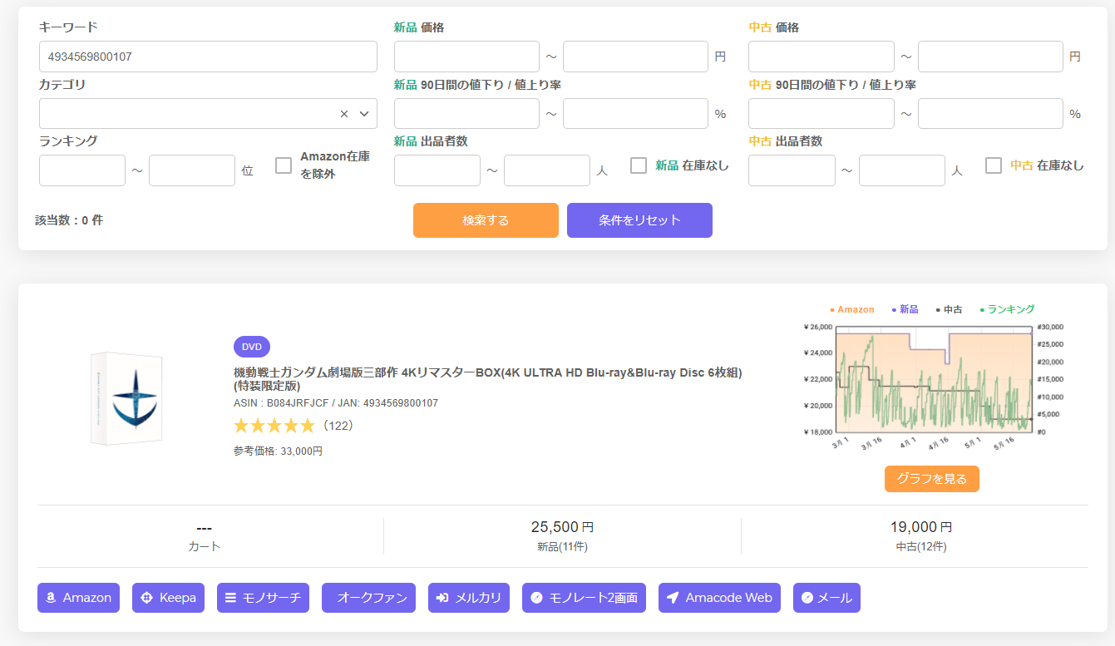Click the keyword search input field
Image resolution: width=1115 pixels, height=646 pixels.
[208, 57]
